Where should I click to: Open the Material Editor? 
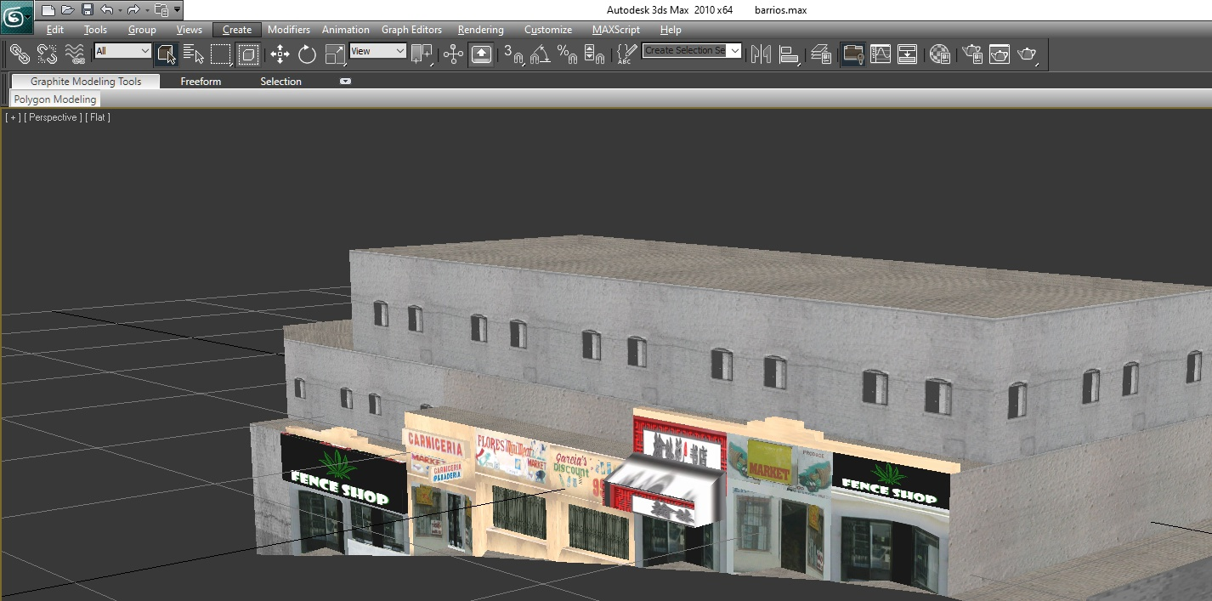[x=939, y=54]
